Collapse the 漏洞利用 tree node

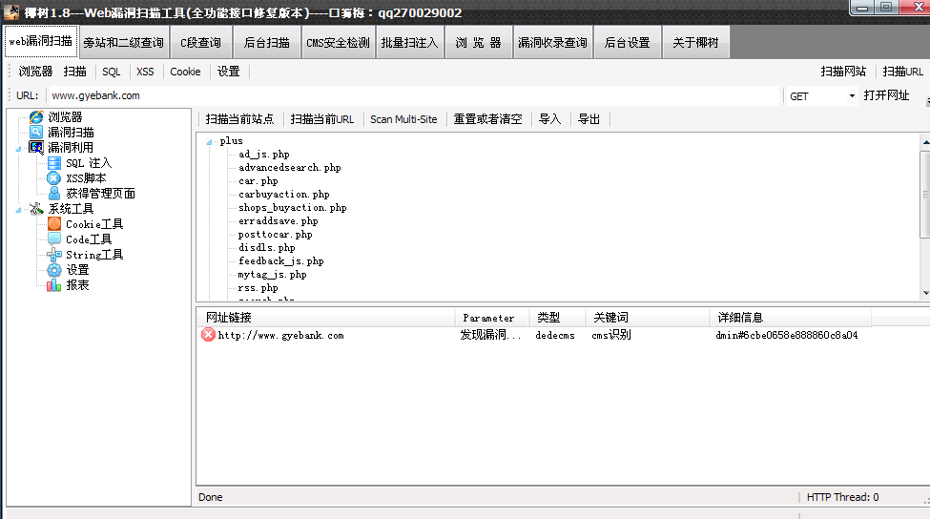[18, 149]
